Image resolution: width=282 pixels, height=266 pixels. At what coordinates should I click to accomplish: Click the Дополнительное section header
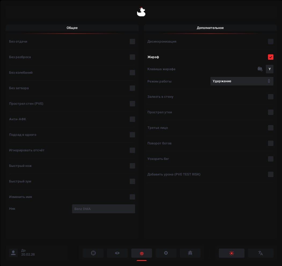(x=210, y=28)
